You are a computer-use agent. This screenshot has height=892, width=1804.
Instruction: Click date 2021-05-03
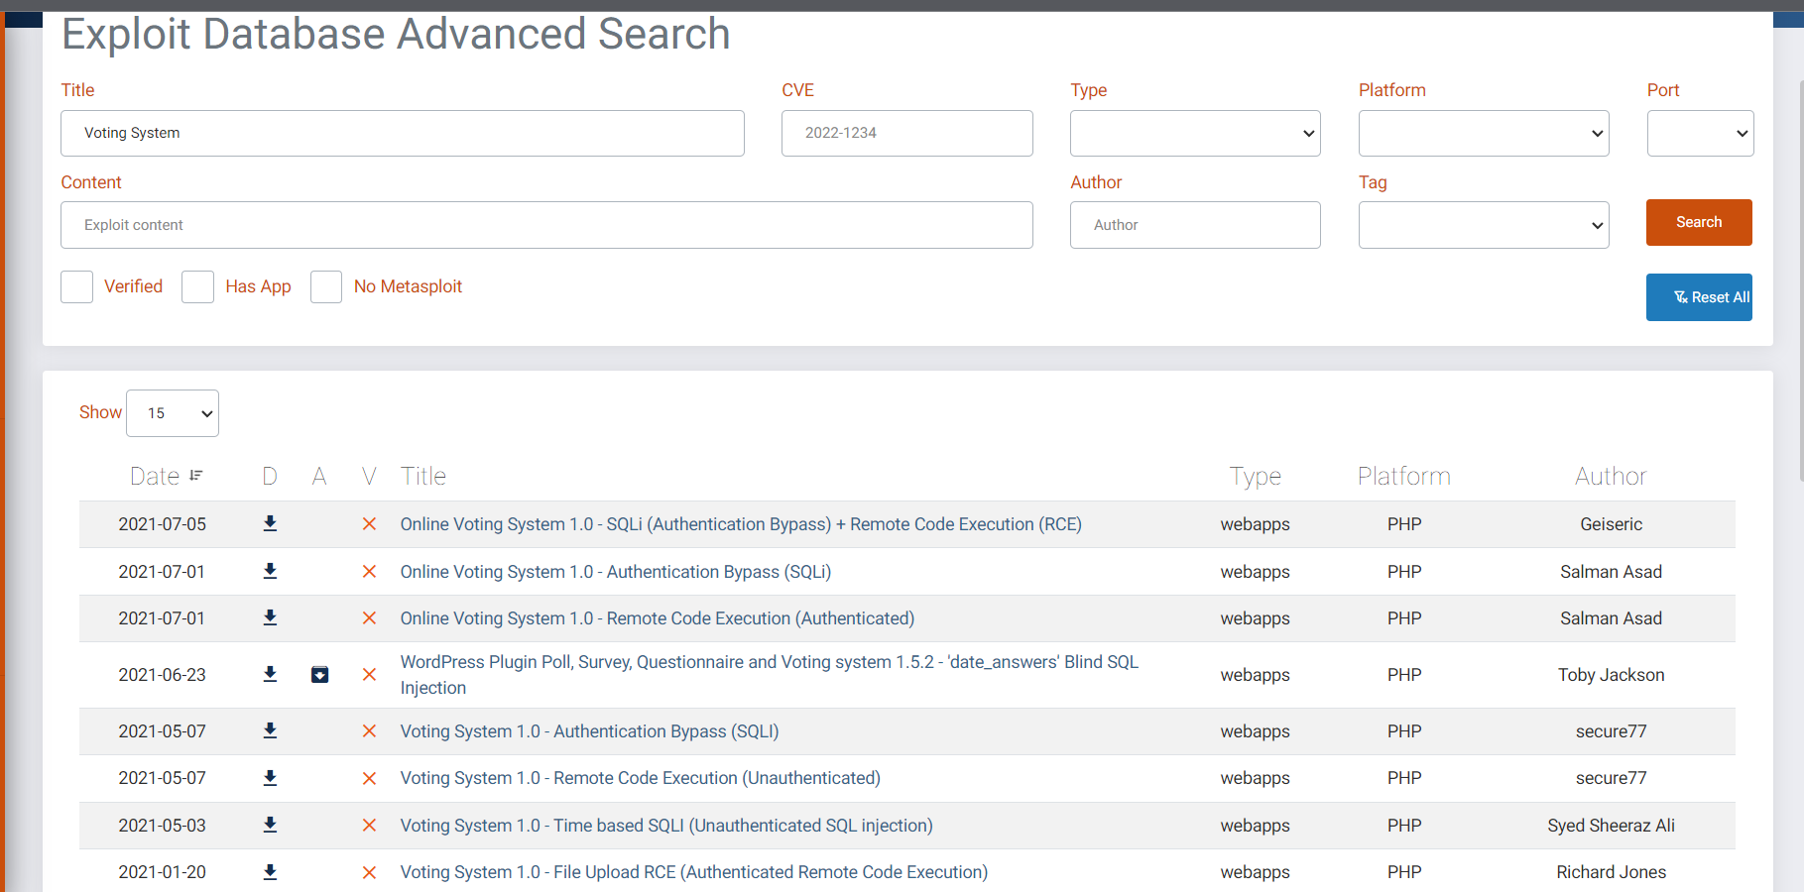[163, 826]
